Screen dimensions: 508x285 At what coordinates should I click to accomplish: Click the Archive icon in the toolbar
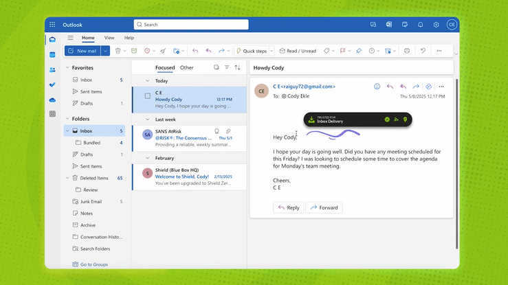pos(134,51)
